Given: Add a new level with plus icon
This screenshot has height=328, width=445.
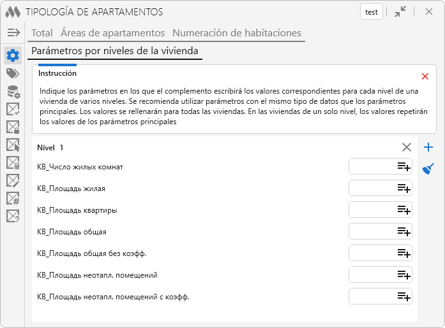Looking at the screenshot, I should (x=428, y=148).
